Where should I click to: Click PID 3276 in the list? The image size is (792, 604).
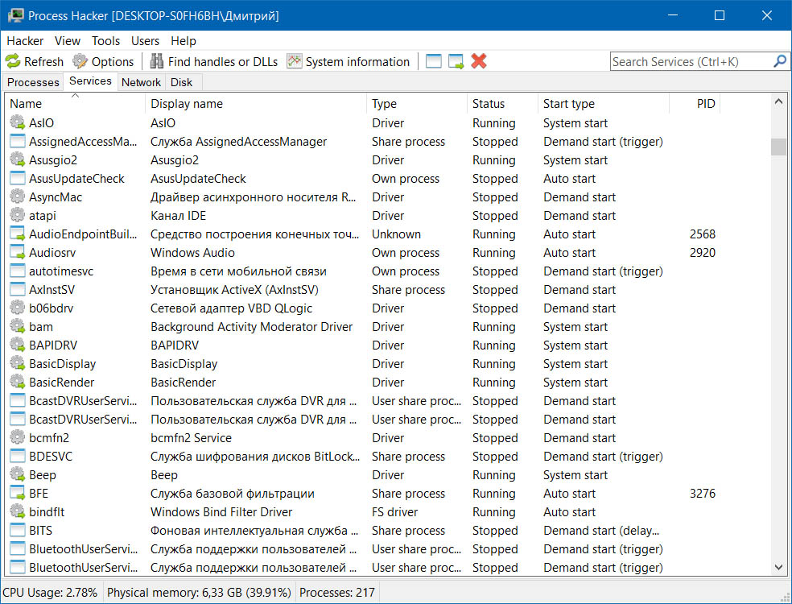[x=703, y=494]
